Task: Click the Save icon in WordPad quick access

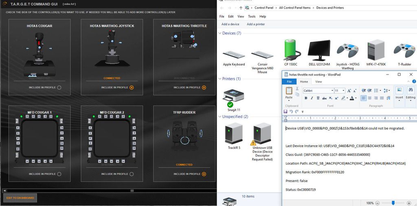Action: [x=286, y=112]
